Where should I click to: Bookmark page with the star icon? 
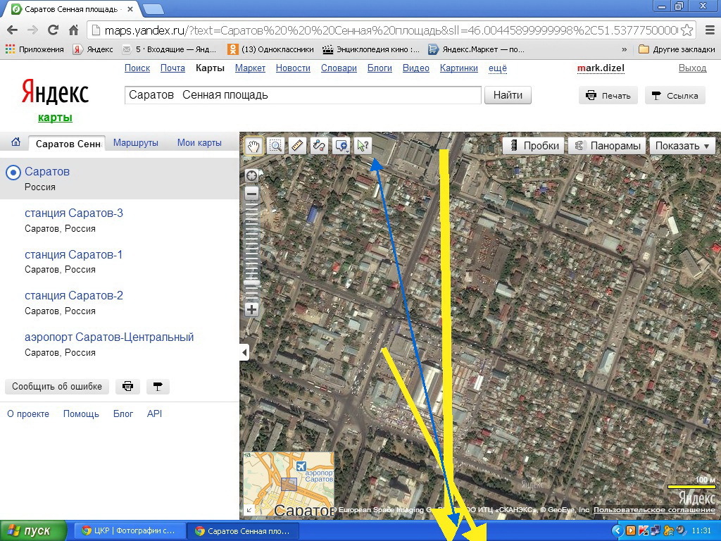[x=686, y=30]
